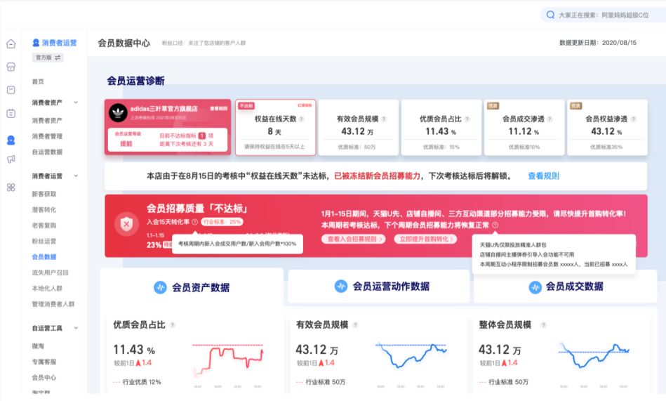Click help icon beside 有效会员规模 chart title
The height and width of the screenshot is (401, 666).
pos(355,325)
